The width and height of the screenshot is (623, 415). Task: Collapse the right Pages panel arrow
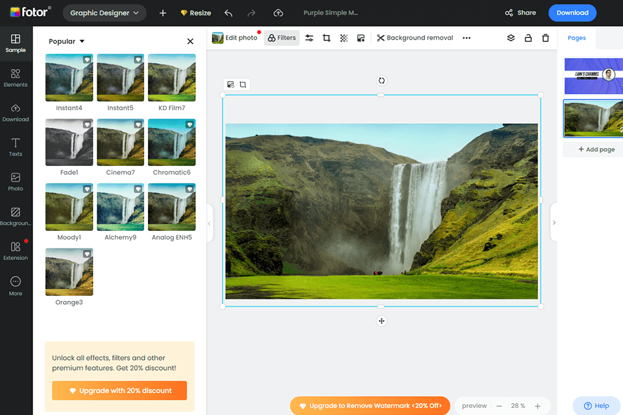[554, 223]
